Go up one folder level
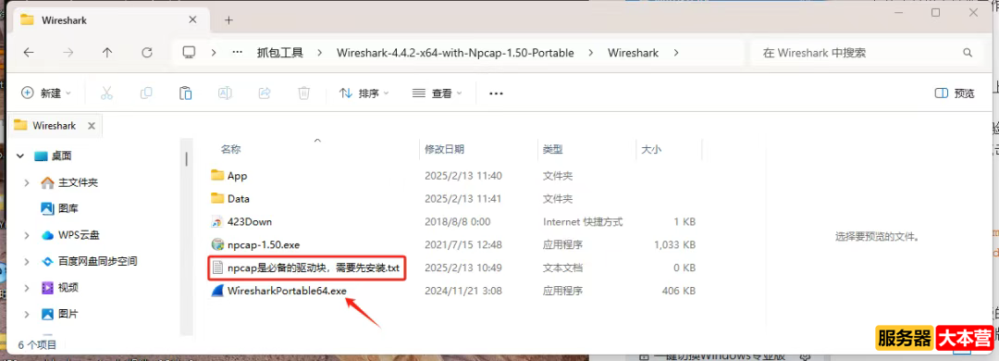Viewport: 999px width, 361px height. tap(107, 53)
